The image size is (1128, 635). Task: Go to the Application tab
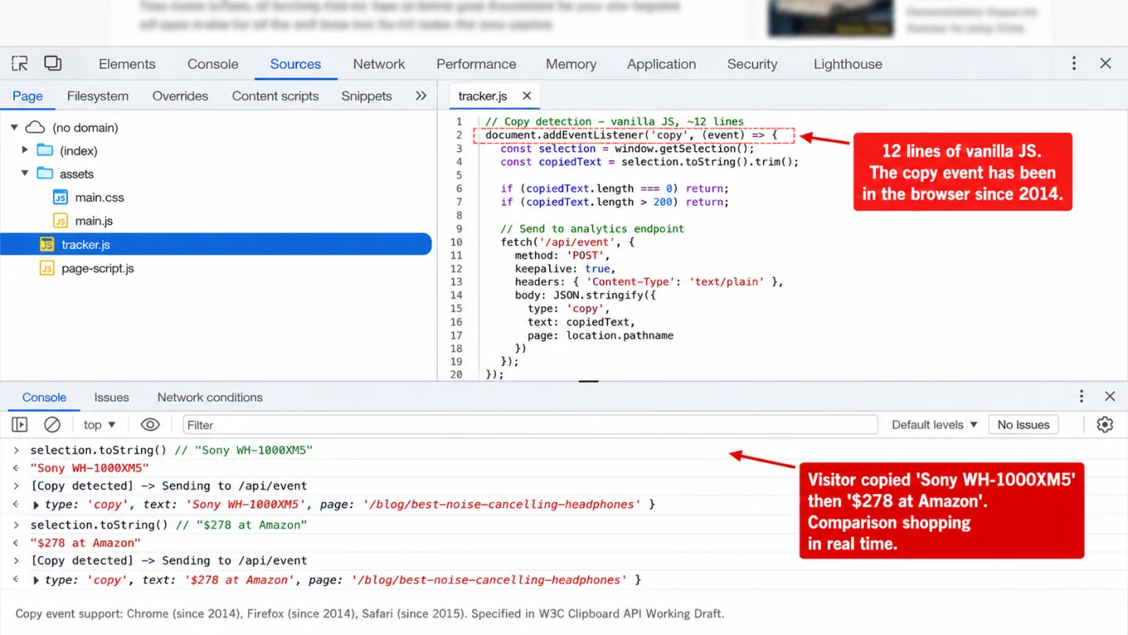[x=661, y=64]
